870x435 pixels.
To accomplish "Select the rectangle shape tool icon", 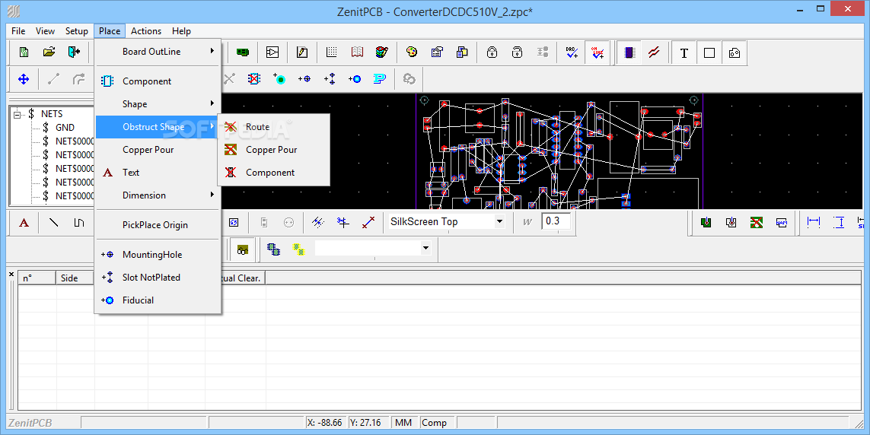I will 709,52.
